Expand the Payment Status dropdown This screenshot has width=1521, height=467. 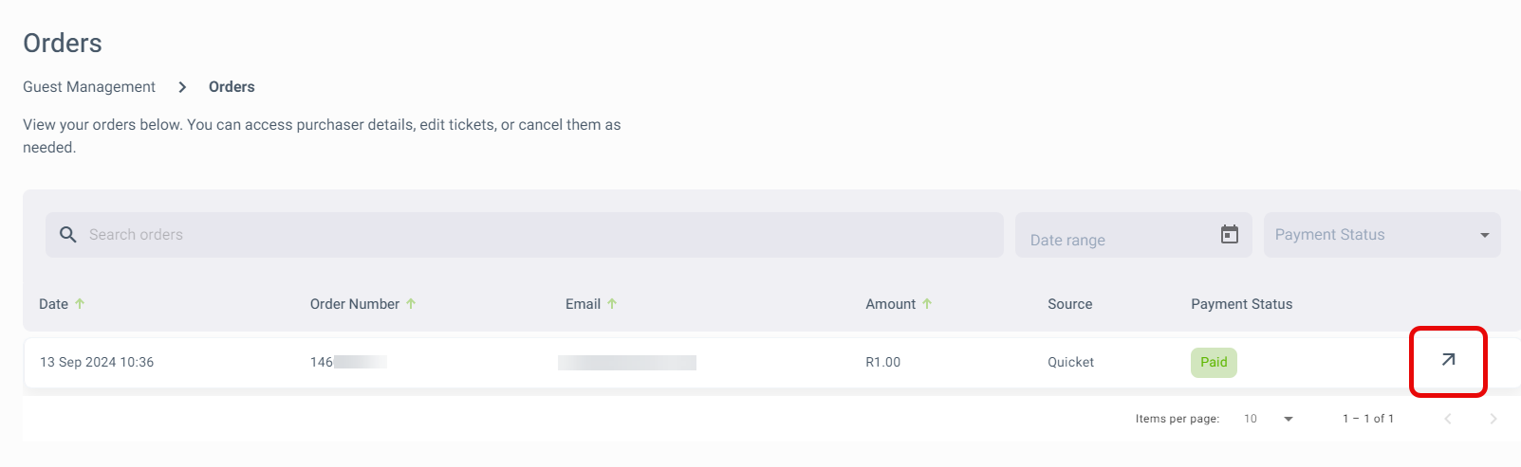(x=1382, y=235)
